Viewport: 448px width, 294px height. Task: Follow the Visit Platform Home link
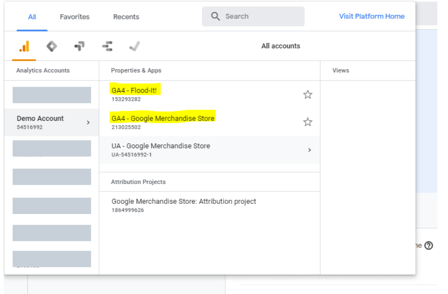[372, 16]
